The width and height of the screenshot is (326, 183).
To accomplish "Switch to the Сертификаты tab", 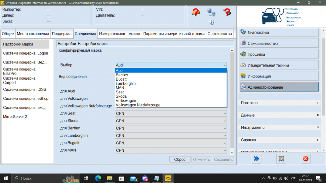I will pyautogui.click(x=219, y=34).
